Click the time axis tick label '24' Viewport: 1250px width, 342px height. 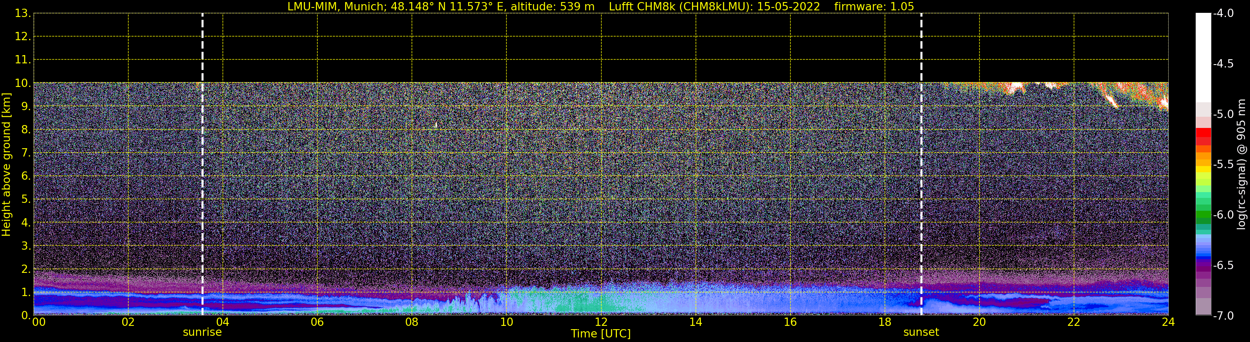(1168, 322)
